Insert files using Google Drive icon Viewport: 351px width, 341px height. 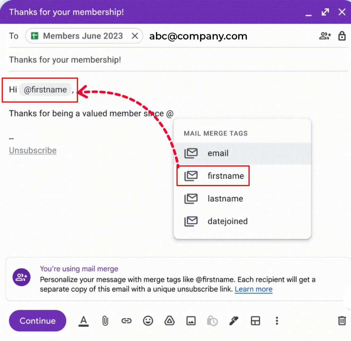(x=169, y=321)
